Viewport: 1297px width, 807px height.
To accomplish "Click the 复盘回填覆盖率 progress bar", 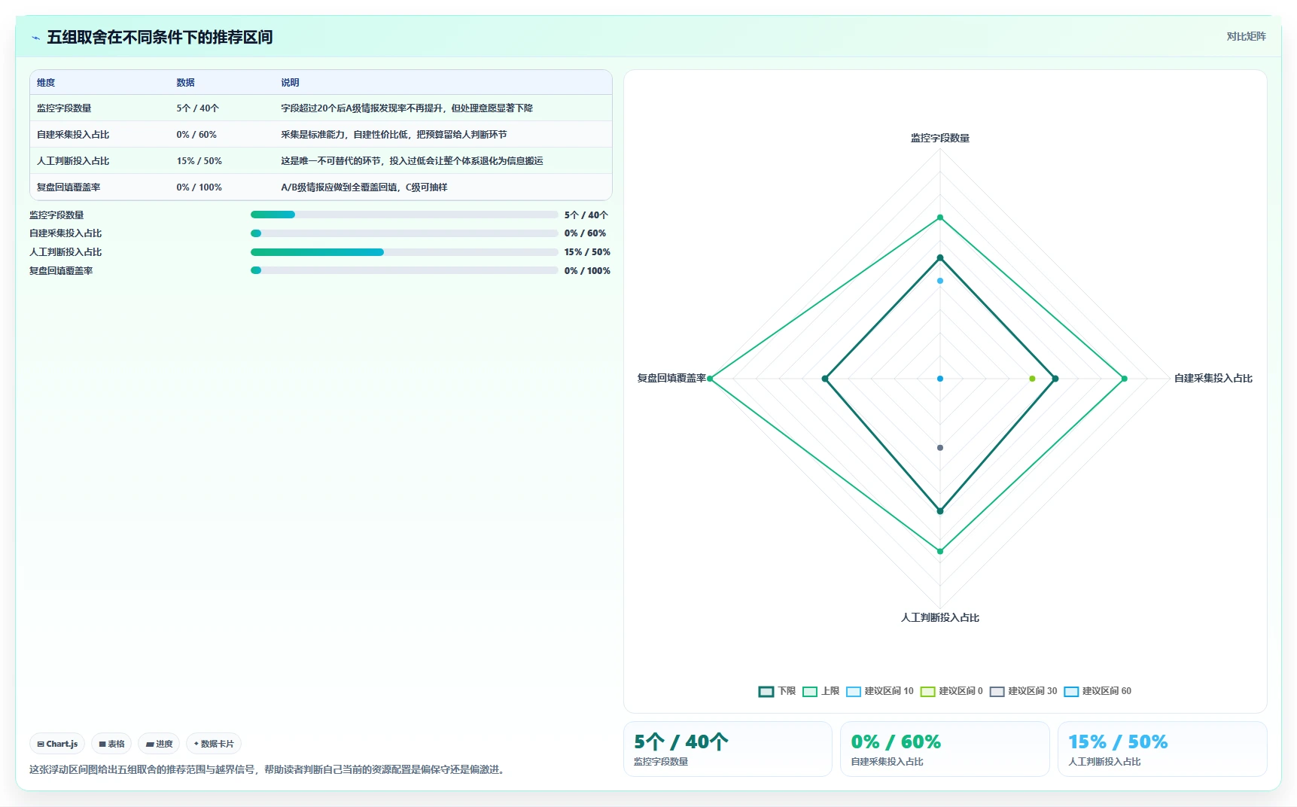I will point(404,271).
